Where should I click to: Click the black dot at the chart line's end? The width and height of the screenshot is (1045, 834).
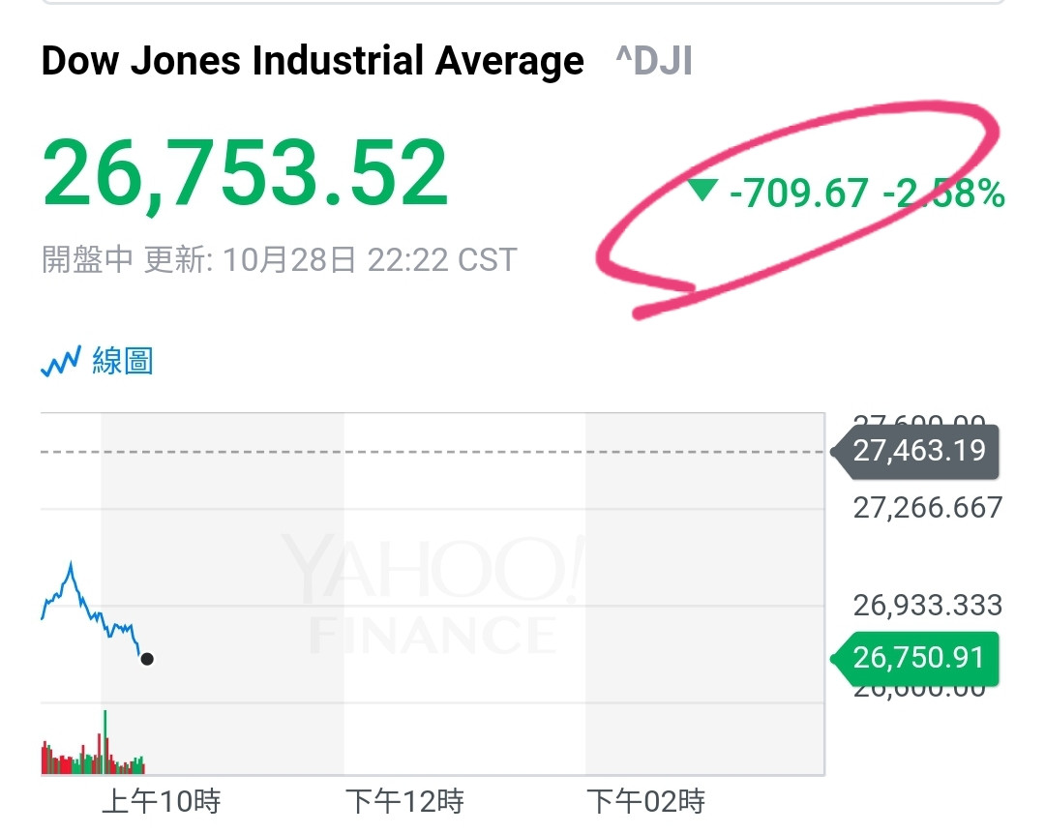[147, 659]
